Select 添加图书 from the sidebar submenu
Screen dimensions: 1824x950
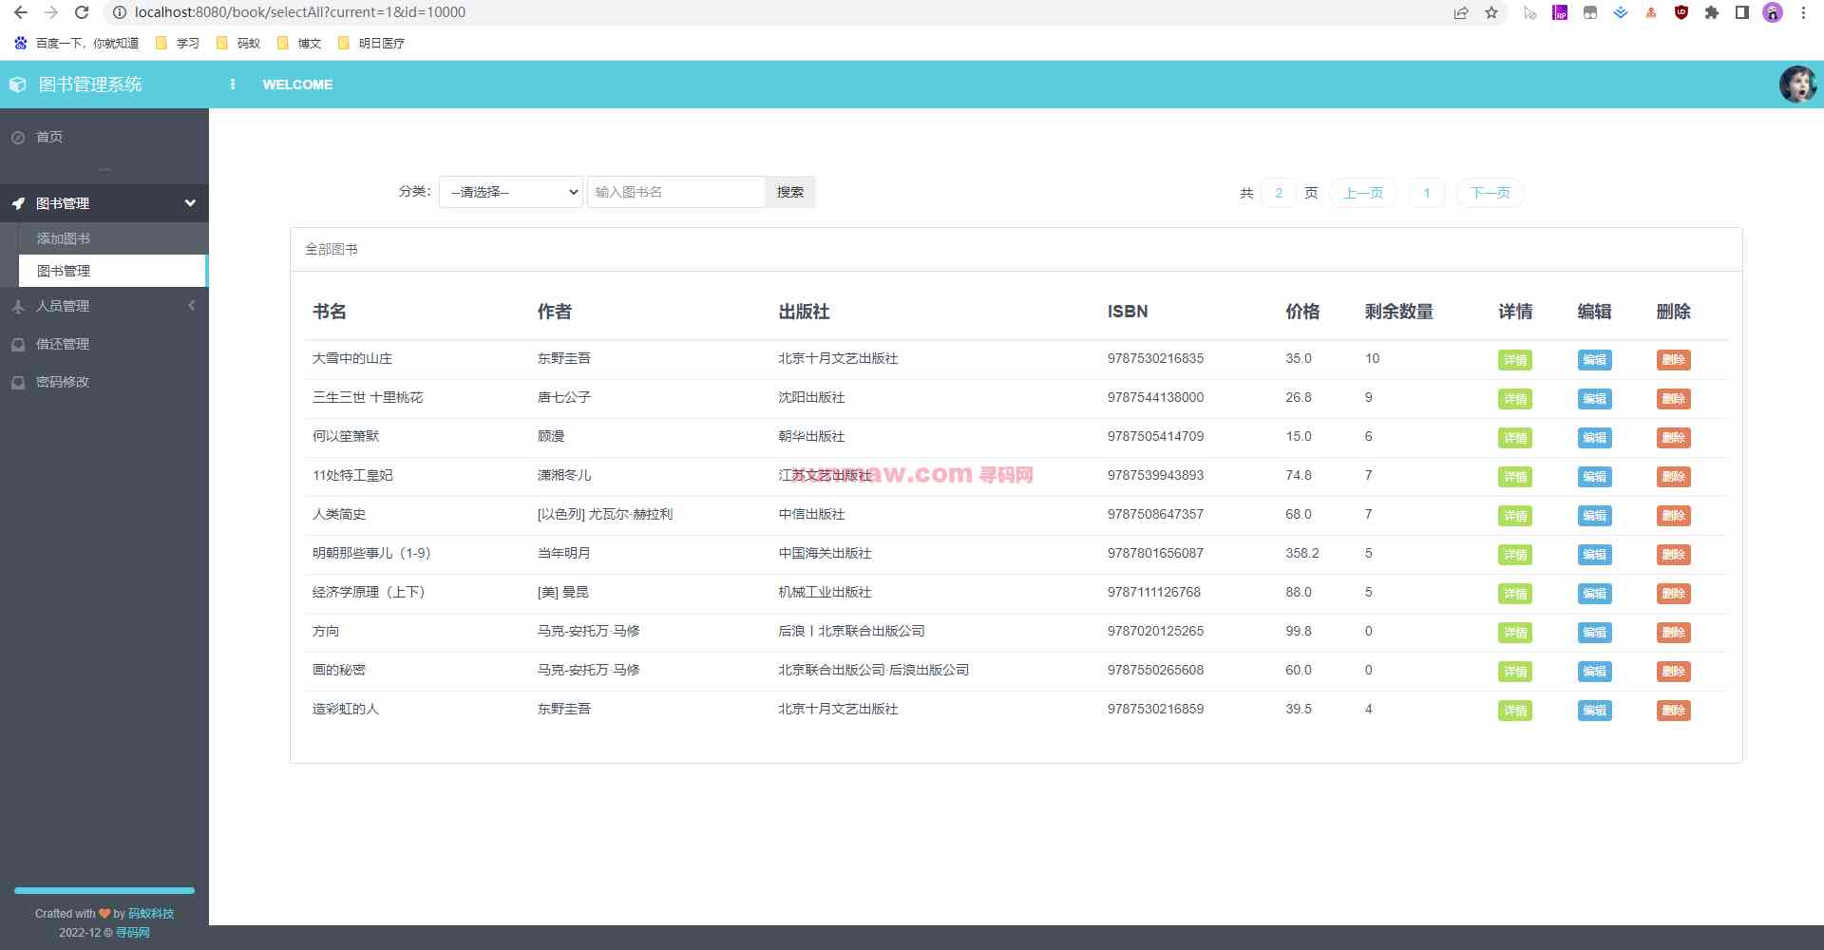pos(63,238)
